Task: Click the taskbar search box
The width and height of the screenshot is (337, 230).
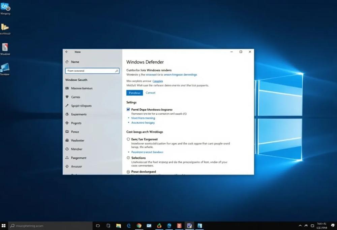Action: coord(50,226)
